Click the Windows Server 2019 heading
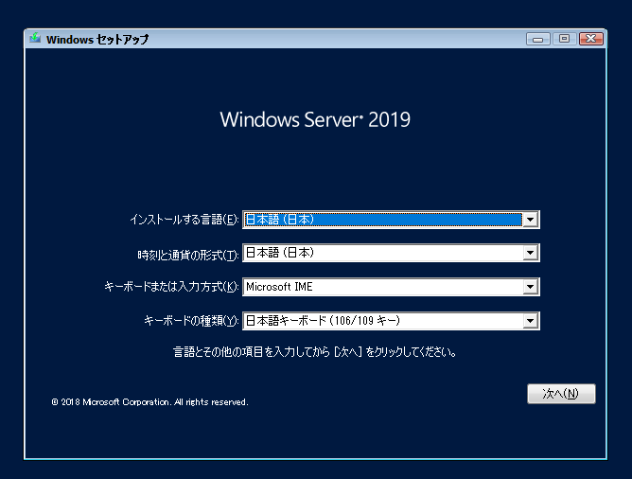Screen dimensions: 632x479 tap(315, 119)
